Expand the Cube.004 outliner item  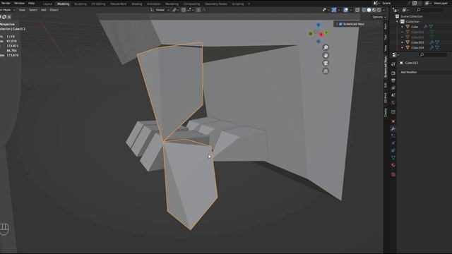403,47
